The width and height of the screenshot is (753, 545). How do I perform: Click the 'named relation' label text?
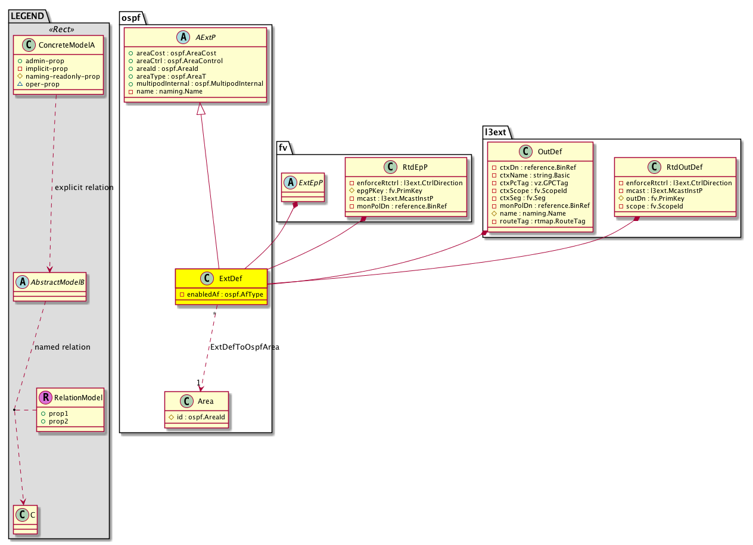[63, 347]
